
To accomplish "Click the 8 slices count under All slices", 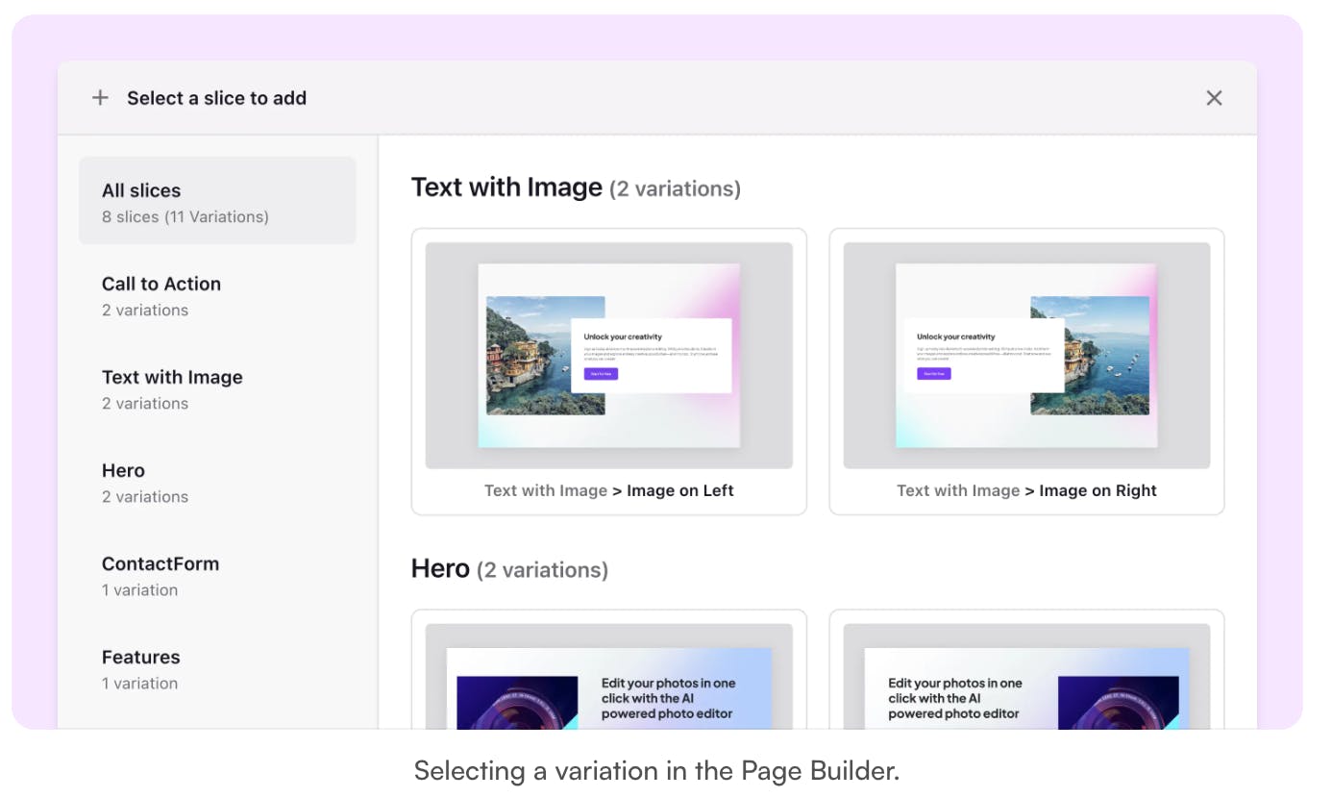I will (x=185, y=216).
